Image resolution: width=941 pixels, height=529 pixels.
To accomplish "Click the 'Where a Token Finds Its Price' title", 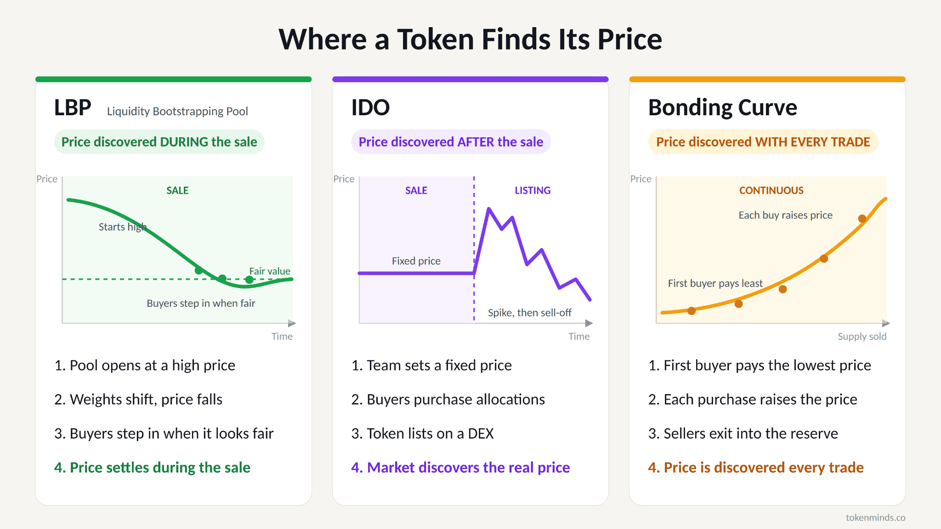I will [x=470, y=39].
